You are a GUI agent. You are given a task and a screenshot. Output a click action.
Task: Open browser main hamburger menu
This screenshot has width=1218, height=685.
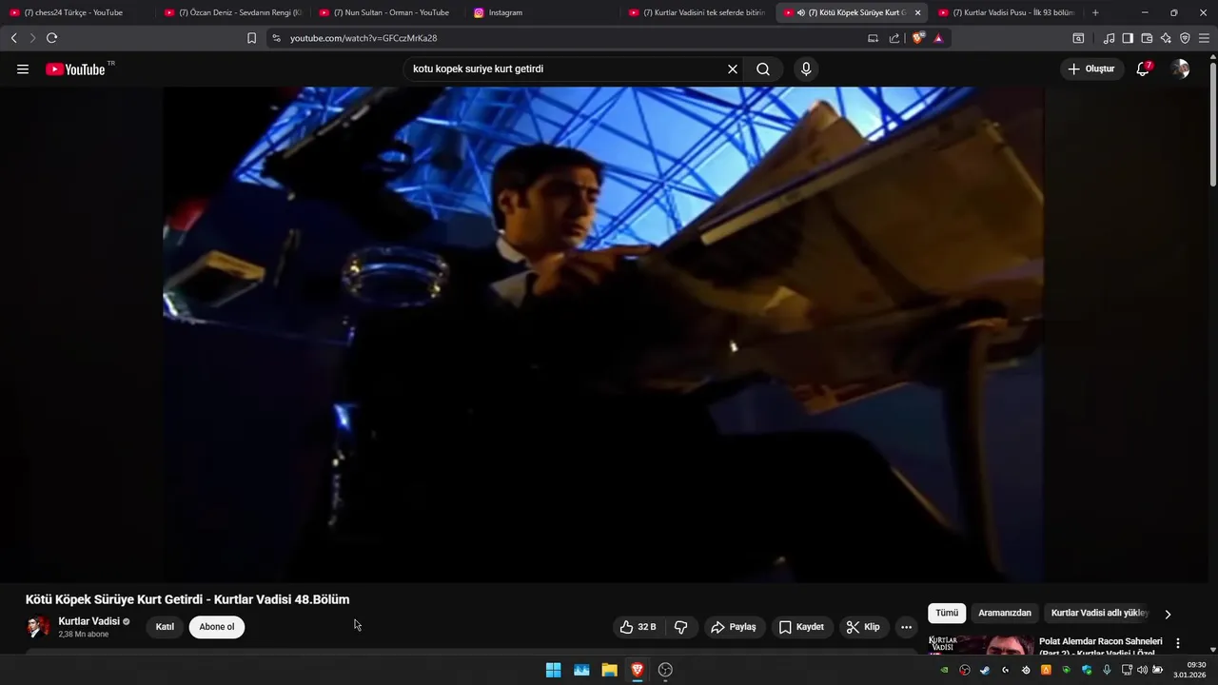pos(1205,38)
